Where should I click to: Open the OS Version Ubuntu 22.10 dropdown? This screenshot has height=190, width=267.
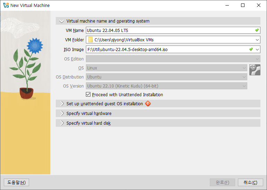pyautogui.click(x=167, y=86)
